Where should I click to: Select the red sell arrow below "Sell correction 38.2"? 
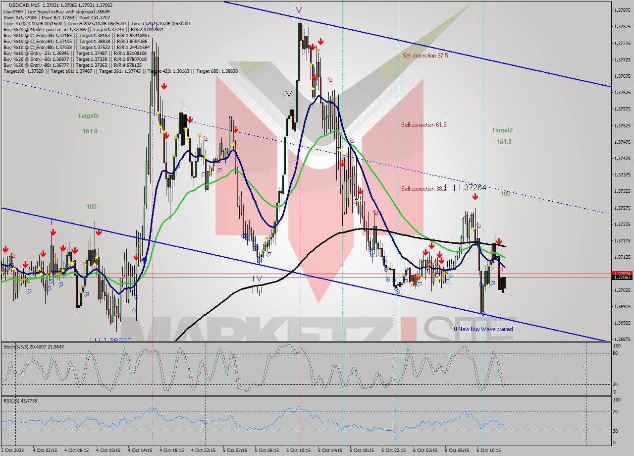[x=475, y=197]
